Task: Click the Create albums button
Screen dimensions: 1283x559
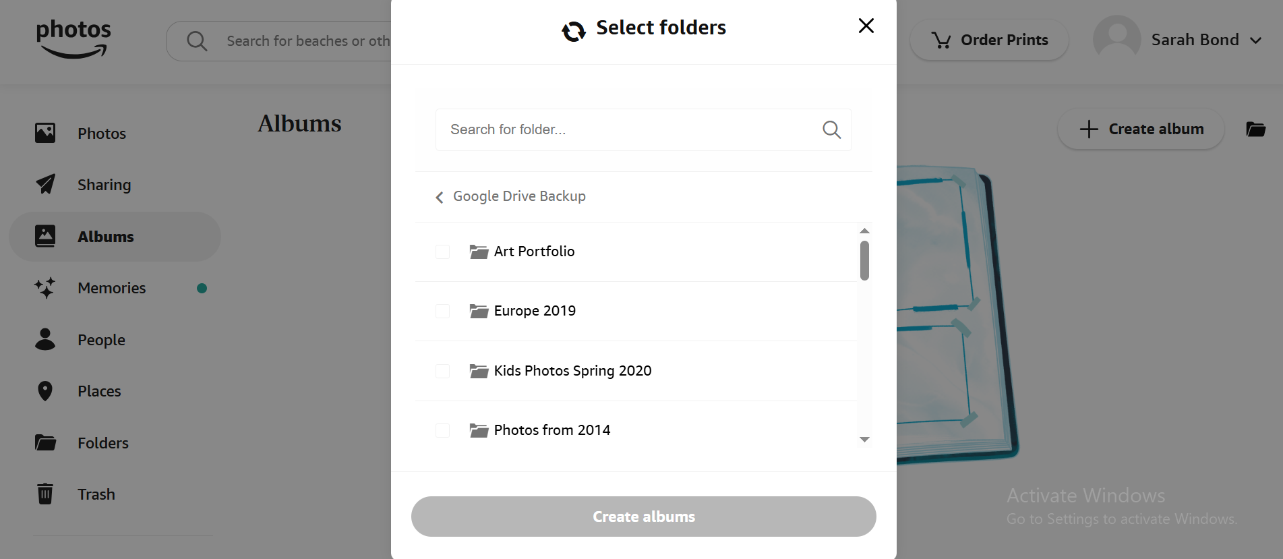Action: (643, 517)
